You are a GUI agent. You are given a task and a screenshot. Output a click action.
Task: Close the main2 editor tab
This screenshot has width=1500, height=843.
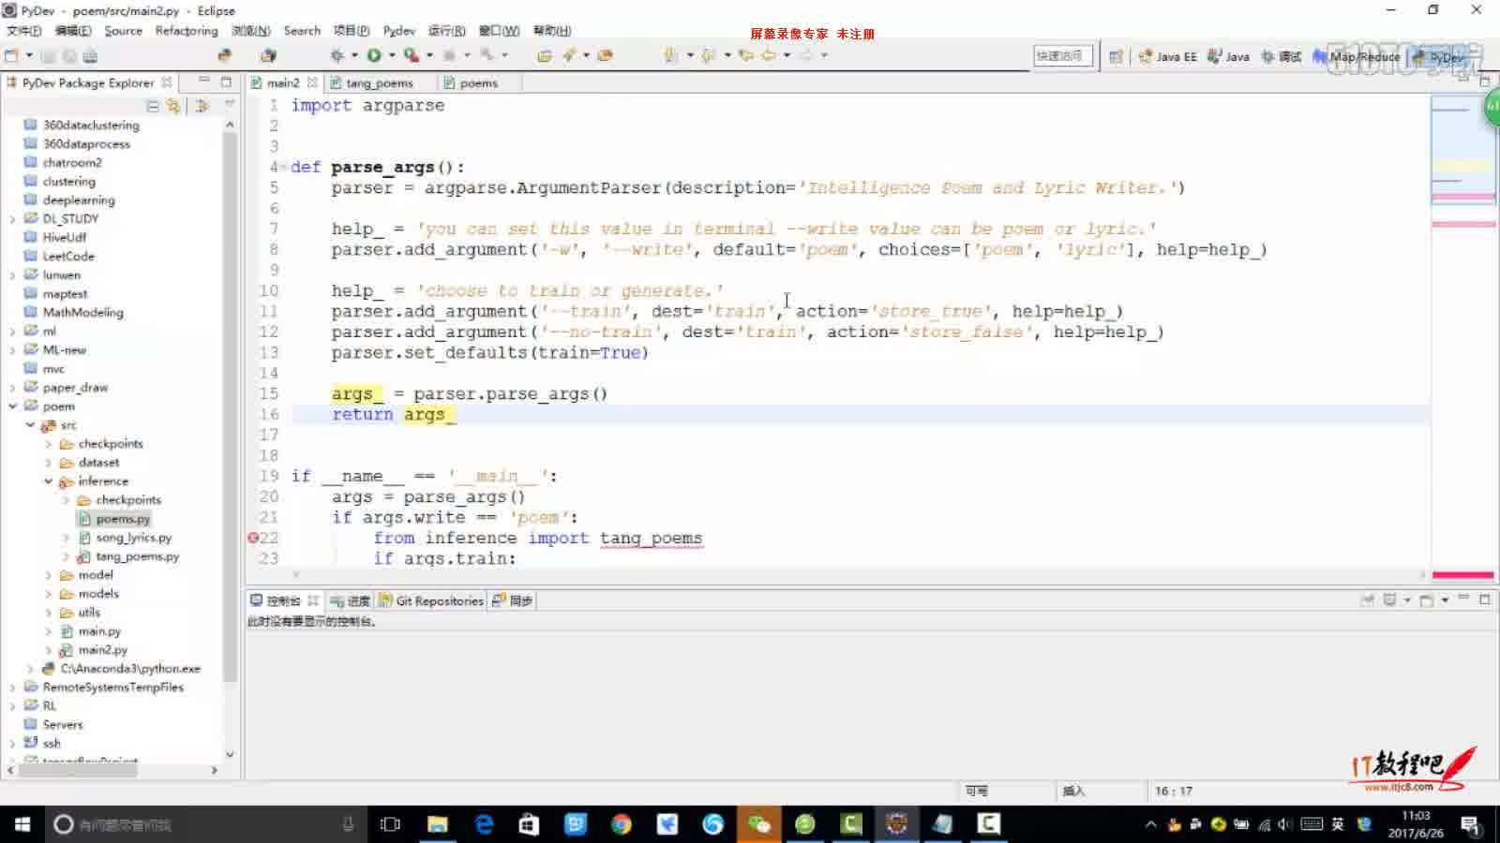click(x=312, y=82)
